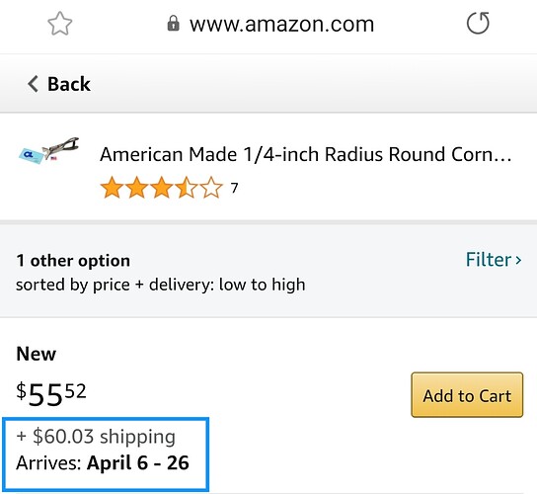Click the back chevron arrow
The image size is (537, 494).
(33, 84)
